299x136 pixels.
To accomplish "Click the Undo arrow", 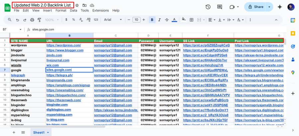I will click(x=18, y=20).
